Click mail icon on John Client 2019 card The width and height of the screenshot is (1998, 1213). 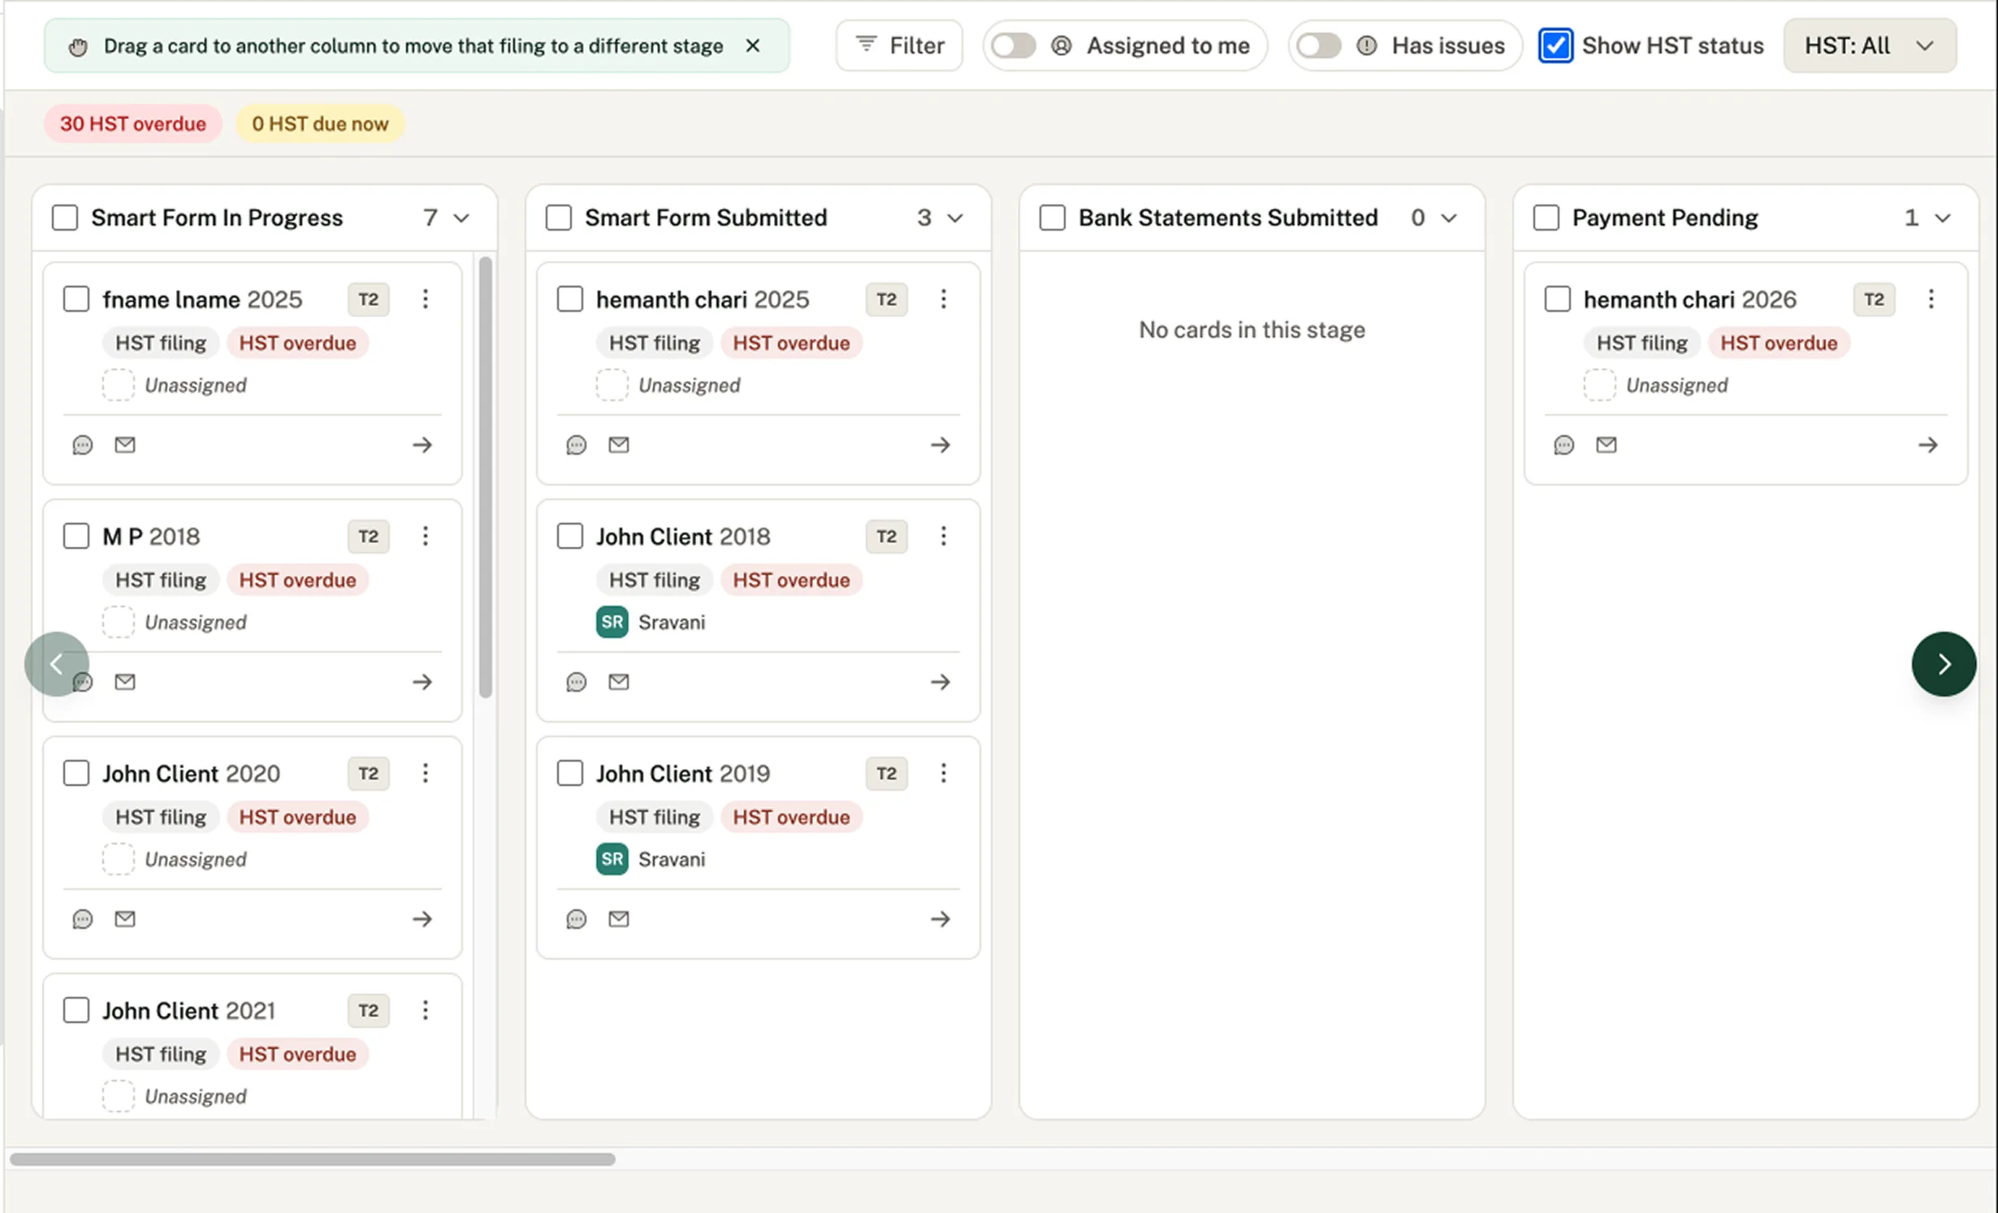click(x=619, y=919)
